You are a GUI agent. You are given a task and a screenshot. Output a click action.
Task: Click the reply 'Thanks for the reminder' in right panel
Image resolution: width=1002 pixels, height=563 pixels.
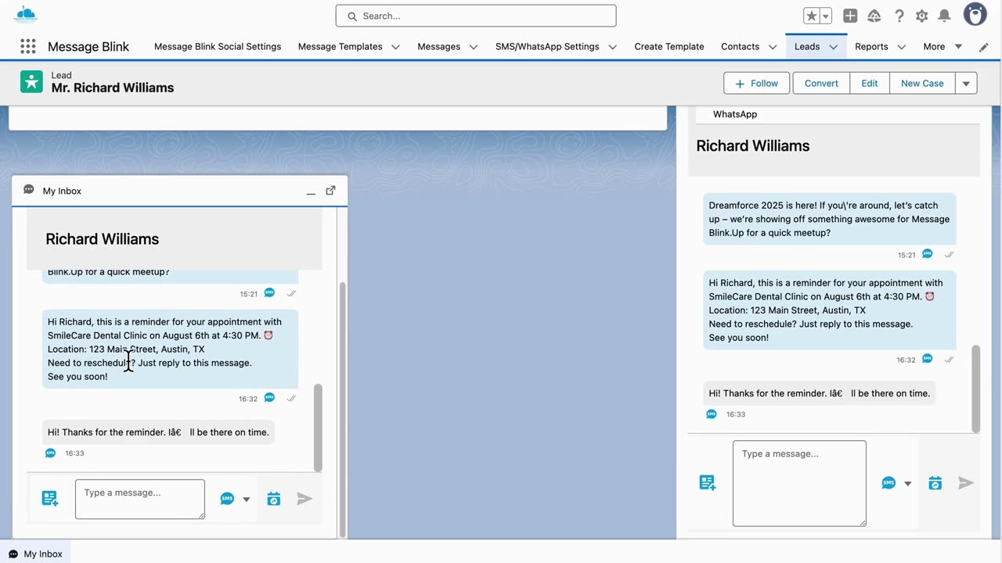[820, 393]
